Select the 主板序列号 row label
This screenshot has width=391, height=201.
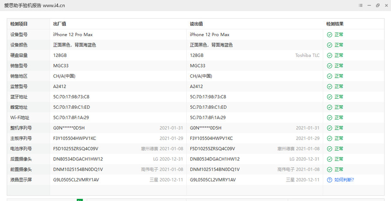21,138
